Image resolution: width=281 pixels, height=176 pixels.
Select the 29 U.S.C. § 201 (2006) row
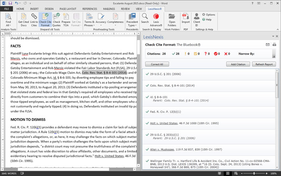(209, 74)
